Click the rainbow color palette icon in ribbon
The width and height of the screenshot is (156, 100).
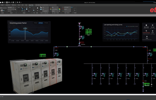pos(59,9)
